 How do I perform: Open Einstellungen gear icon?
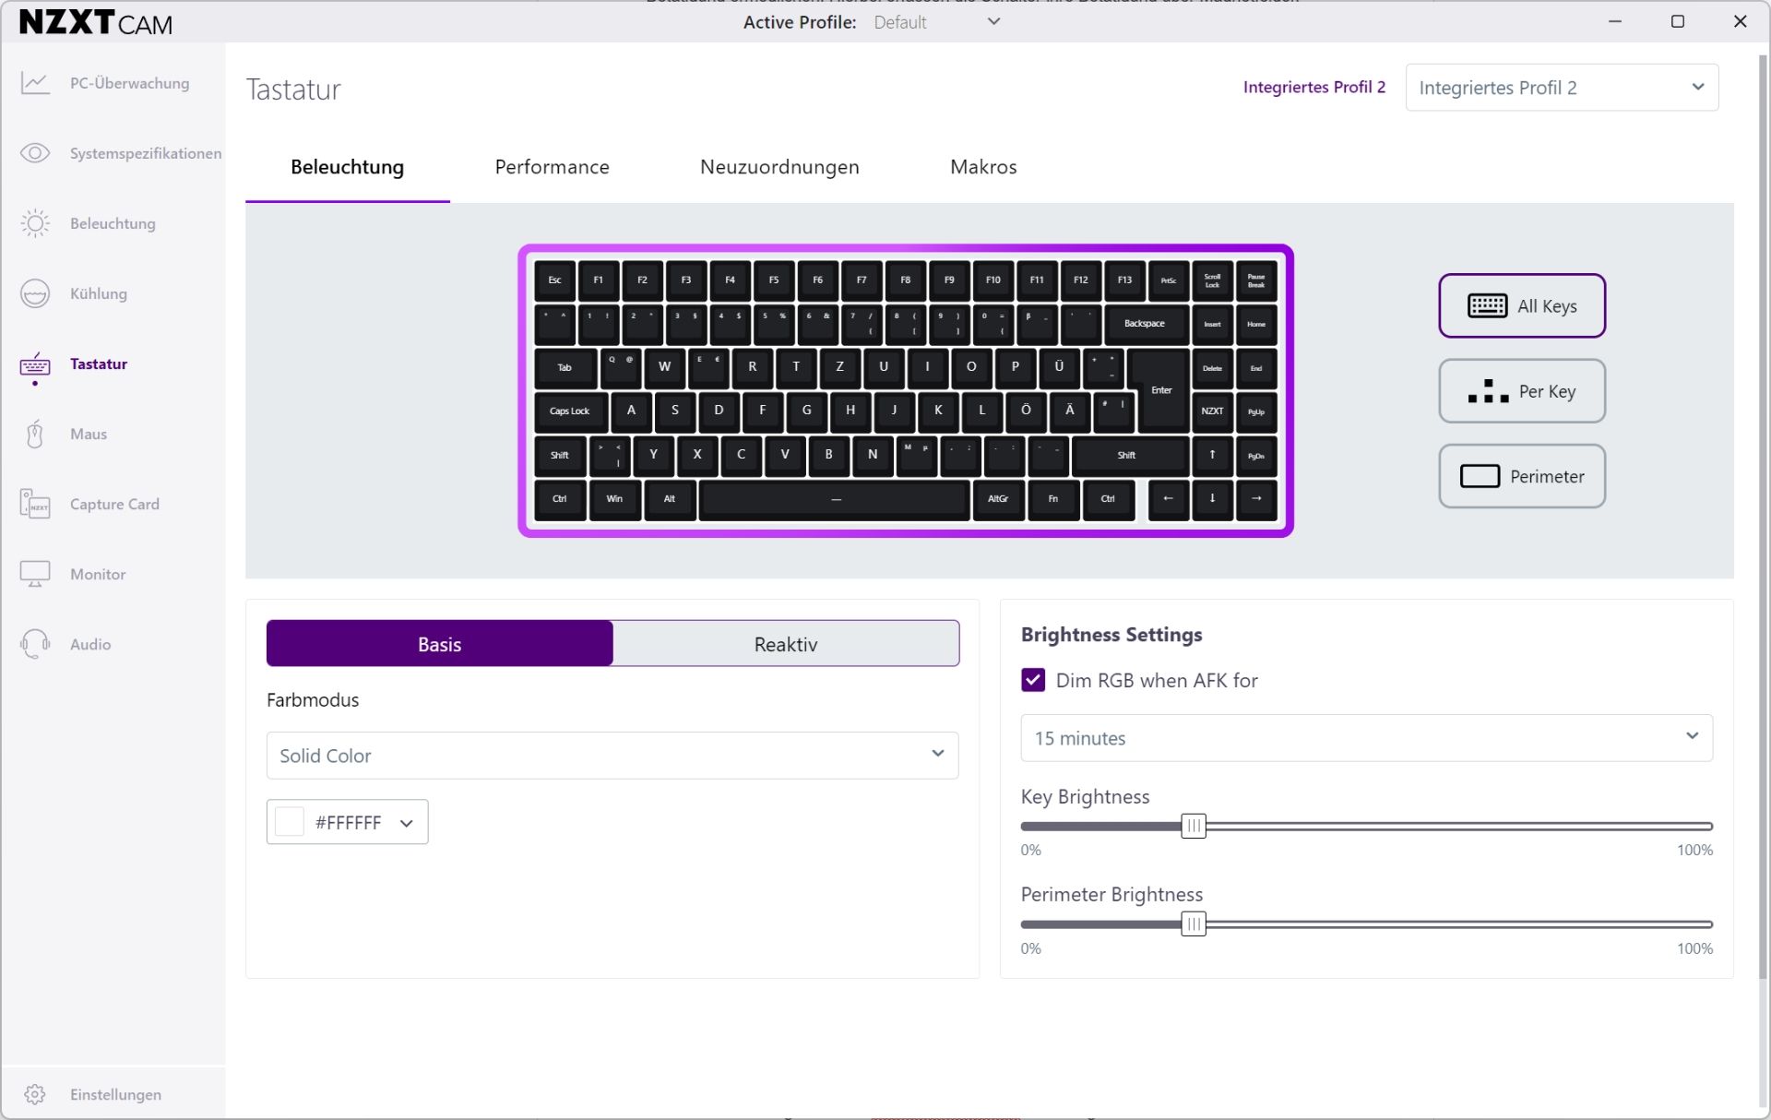[x=35, y=1094]
